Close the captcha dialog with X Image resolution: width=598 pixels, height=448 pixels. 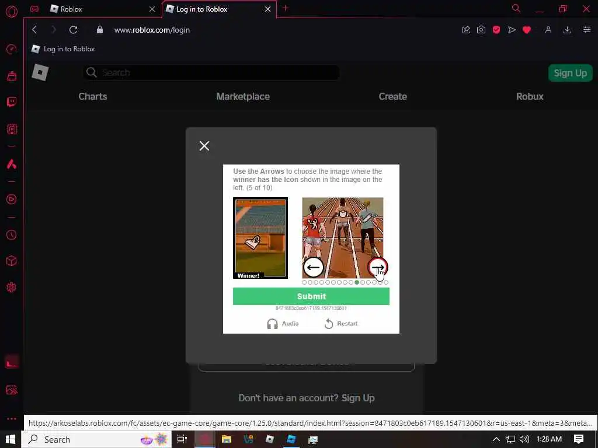(x=204, y=145)
